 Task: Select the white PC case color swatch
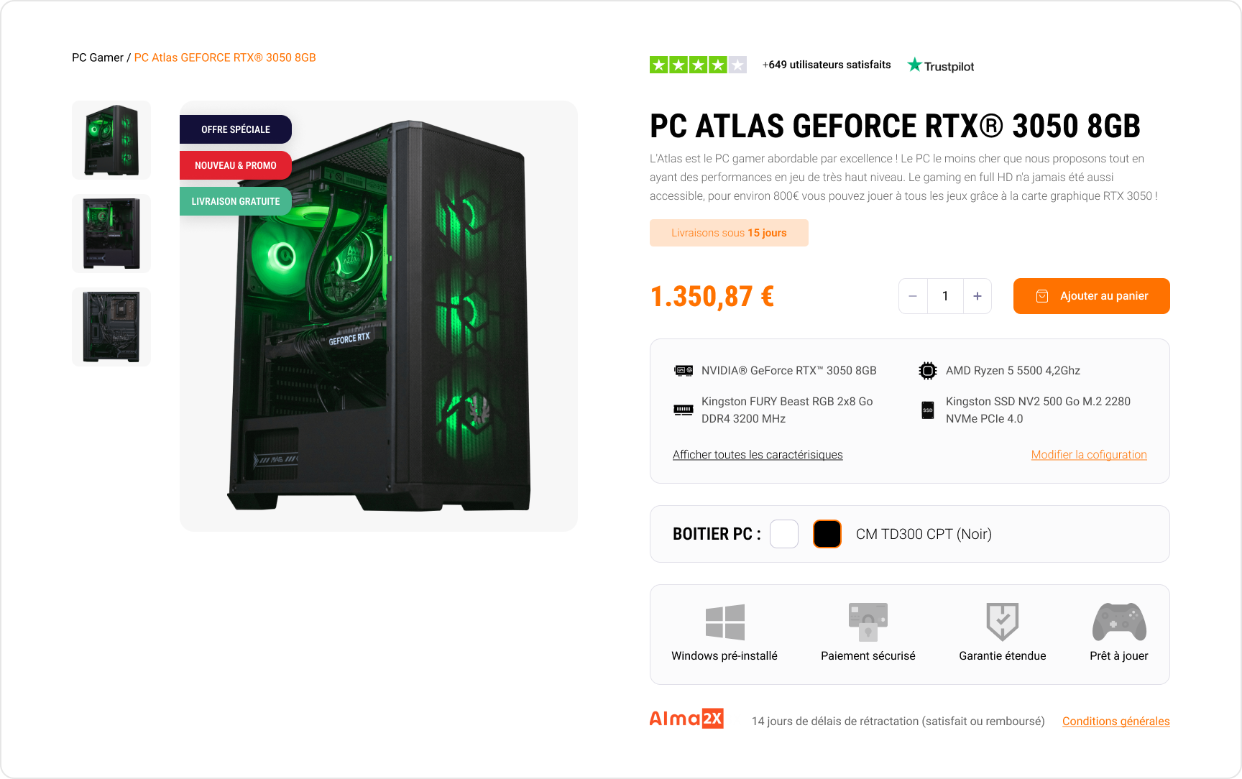(x=784, y=534)
